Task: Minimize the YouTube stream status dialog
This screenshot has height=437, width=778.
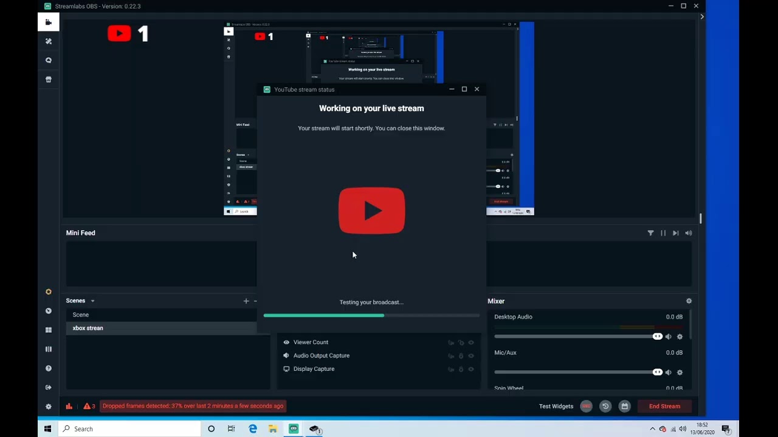Action: coord(452,89)
